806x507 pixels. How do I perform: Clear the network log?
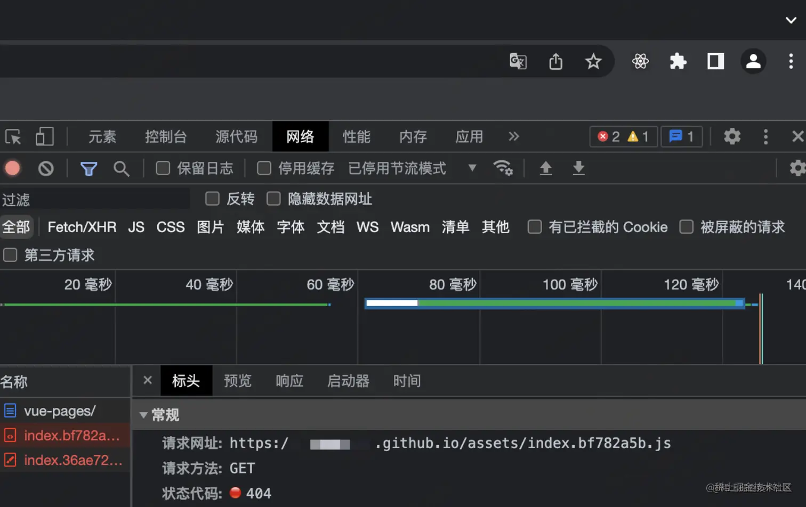(x=46, y=169)
